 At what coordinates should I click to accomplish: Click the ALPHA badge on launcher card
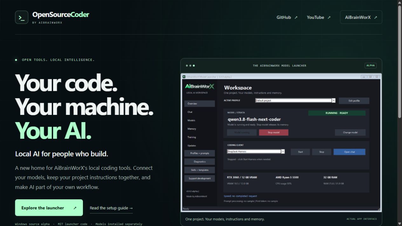click(x=371, y=66)
